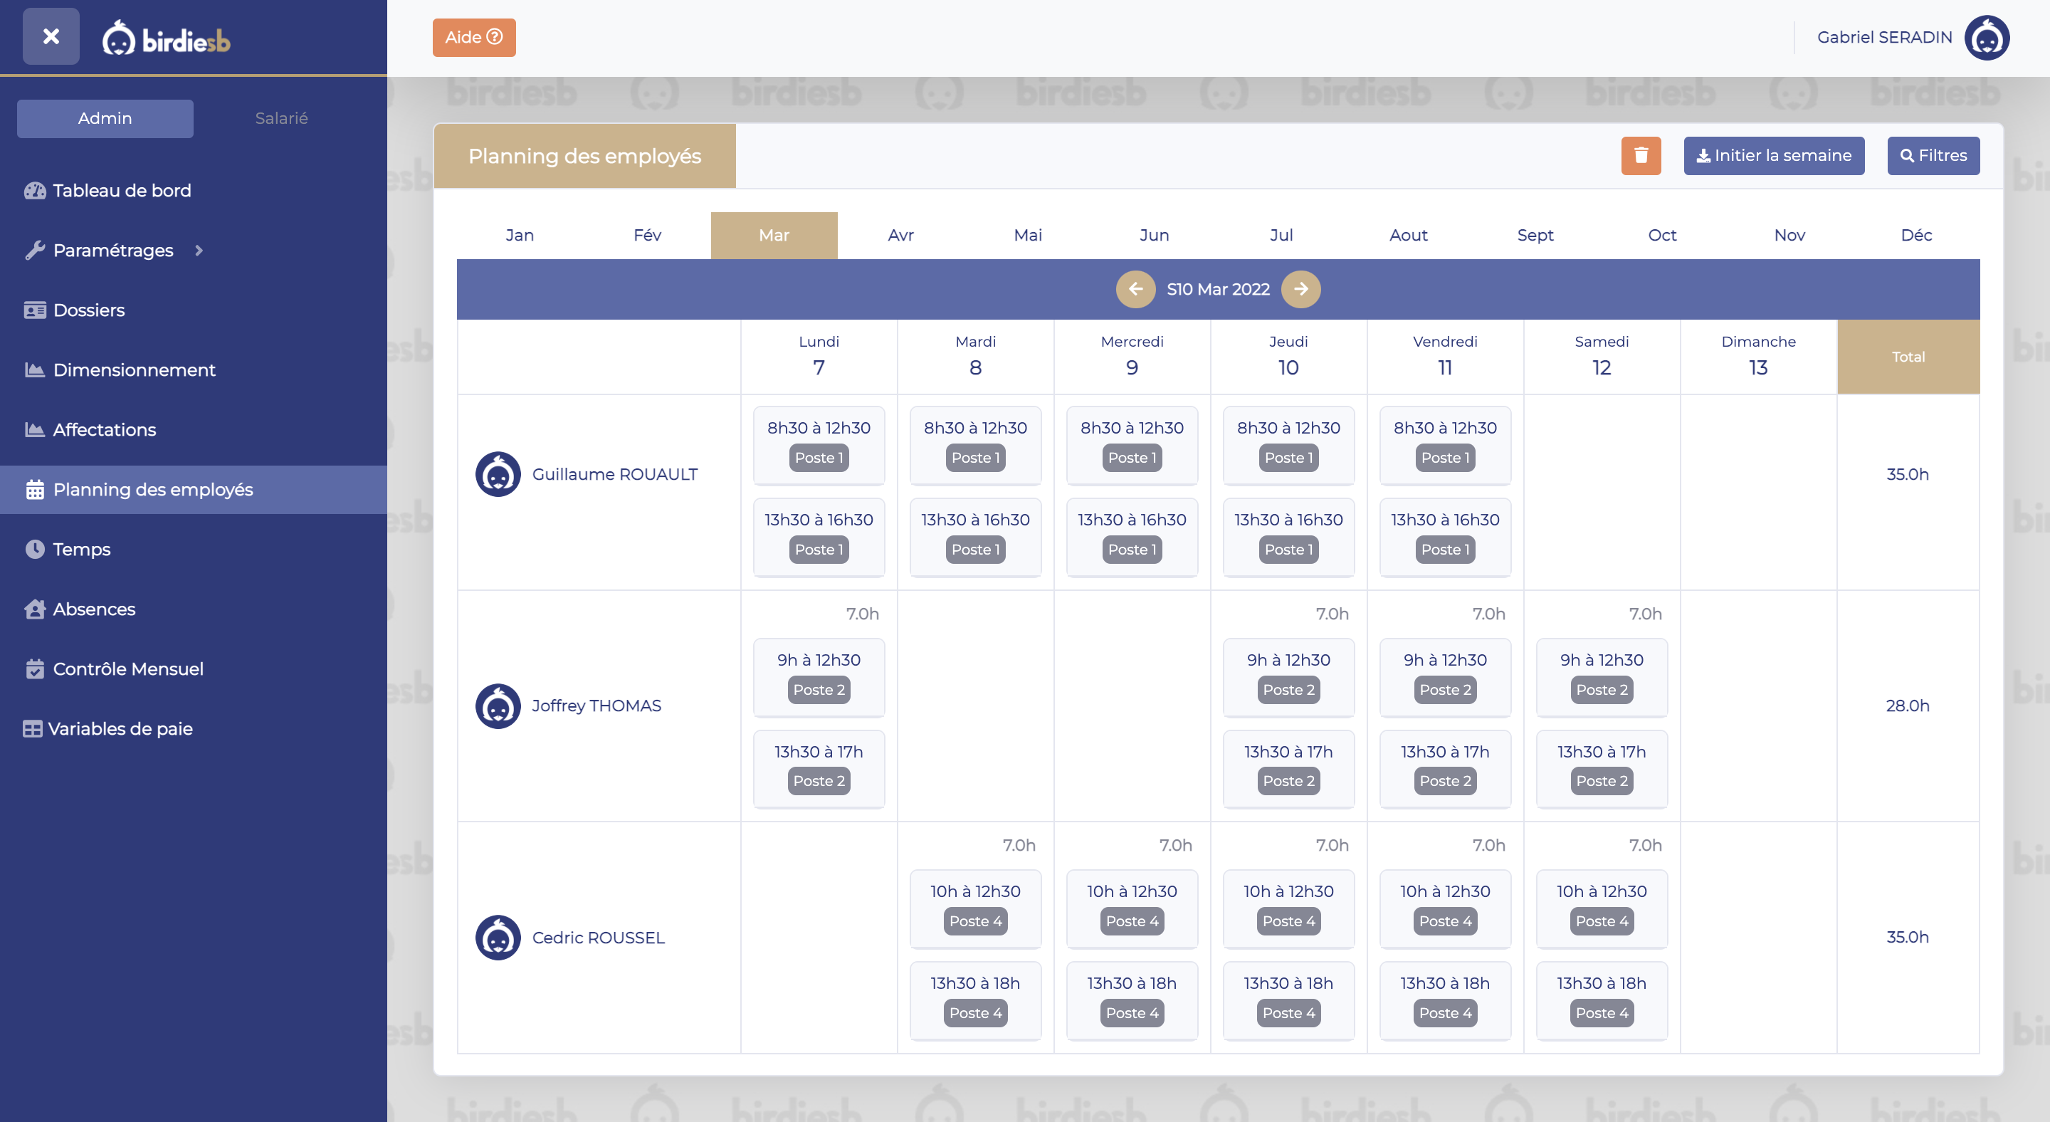Click the orange trash delete icon

pyautogui.click(x=1640, y=155)
